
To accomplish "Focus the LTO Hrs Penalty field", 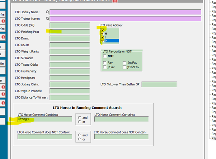I will point(70,71).
